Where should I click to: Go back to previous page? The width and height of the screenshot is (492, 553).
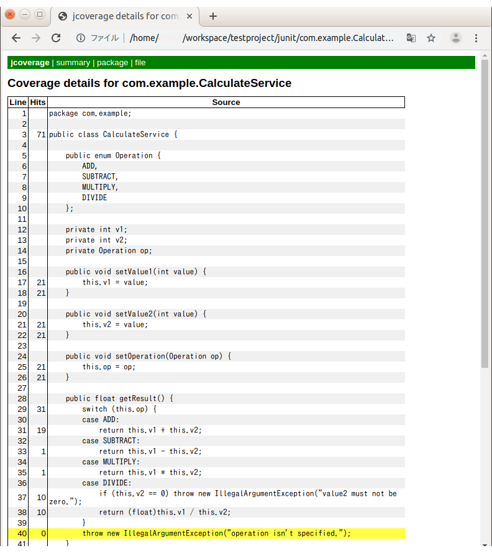16,38
